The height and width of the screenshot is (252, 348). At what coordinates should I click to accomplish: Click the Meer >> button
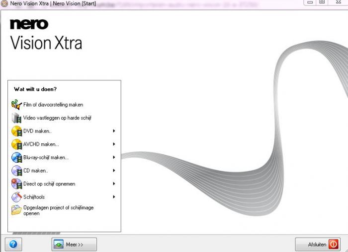point(74,244)
